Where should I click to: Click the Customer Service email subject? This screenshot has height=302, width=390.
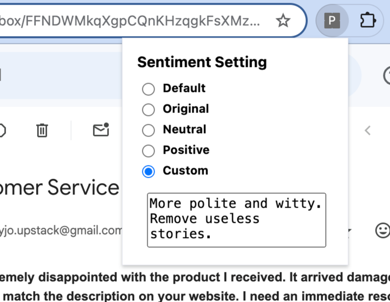(x=59, y=188)
